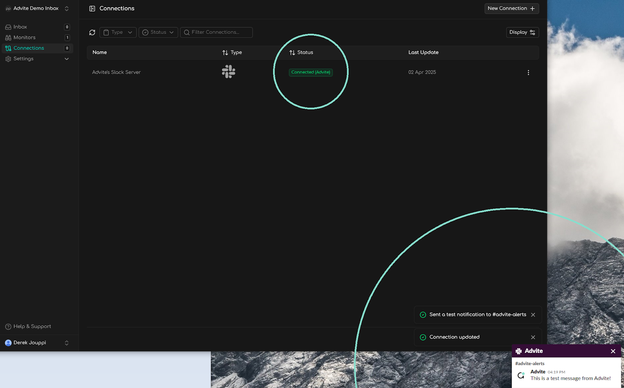624x388 pixels.
Task: Toggle sorting on the Status column
Action: click(292, 52)
